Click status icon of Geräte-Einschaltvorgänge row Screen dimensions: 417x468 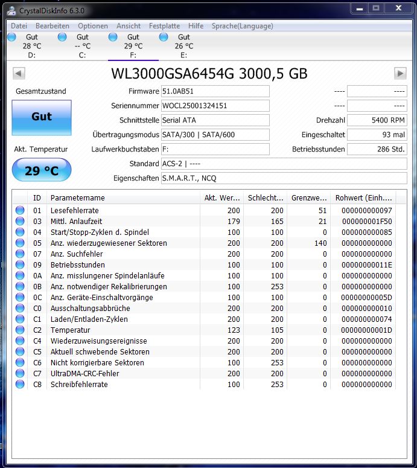(x=20, y=297)
